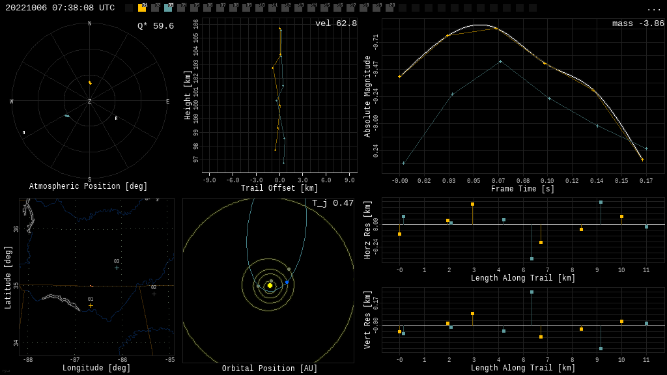Toggle station 01 orange square in top bar
The height and width of the screenshot is (375, 667).
tap(142, 8)
